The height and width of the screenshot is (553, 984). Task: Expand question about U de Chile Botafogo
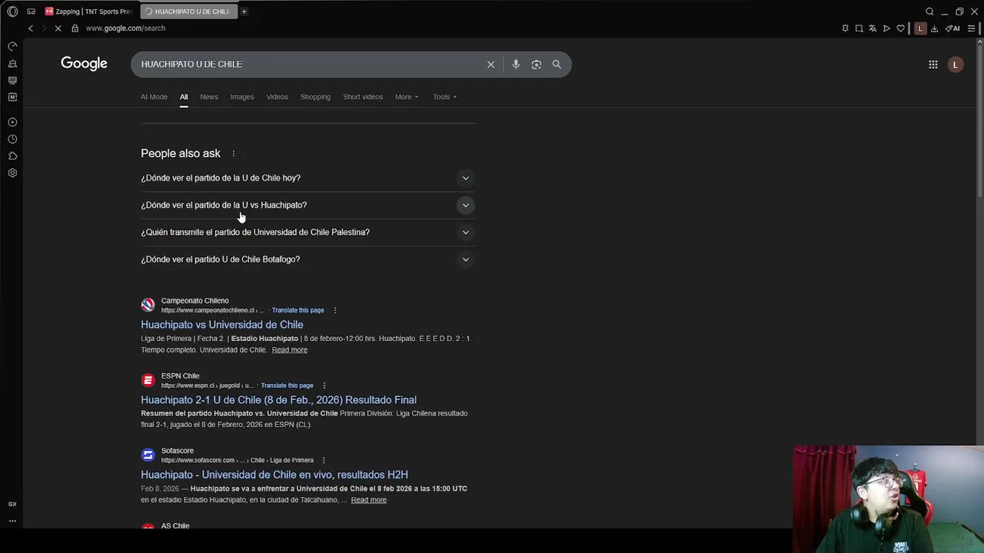307,260
